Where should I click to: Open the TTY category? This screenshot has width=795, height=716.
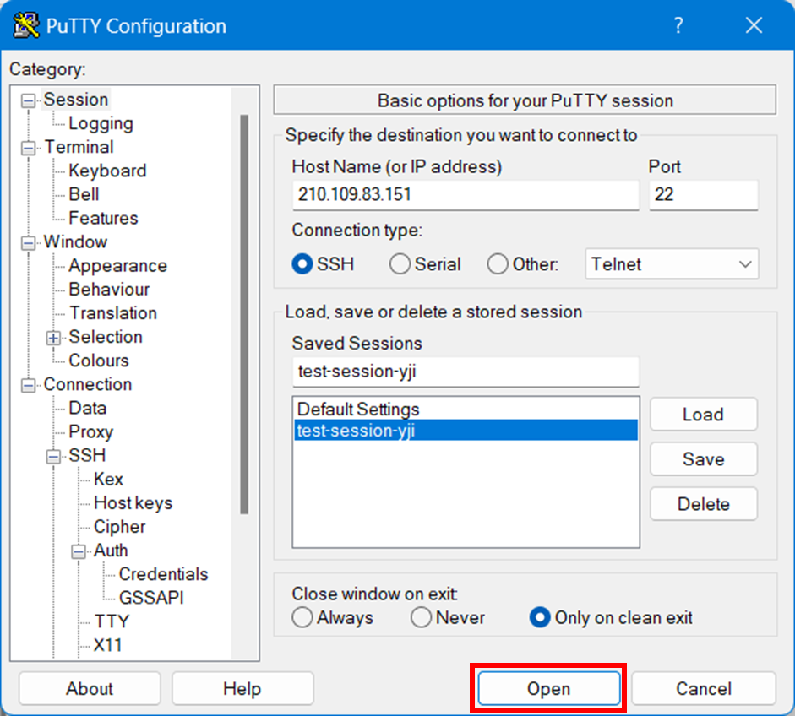pyautogui.click(x=112, y=621)
